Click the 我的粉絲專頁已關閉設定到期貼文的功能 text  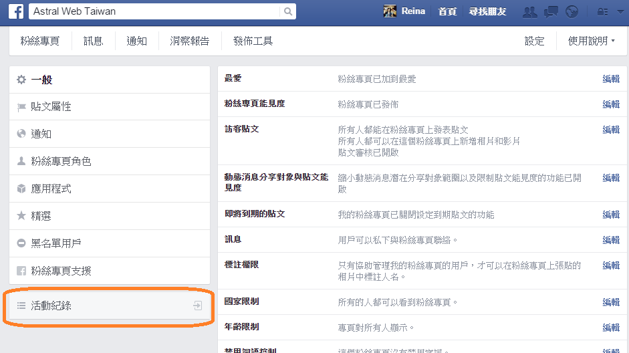click(416, 215)
